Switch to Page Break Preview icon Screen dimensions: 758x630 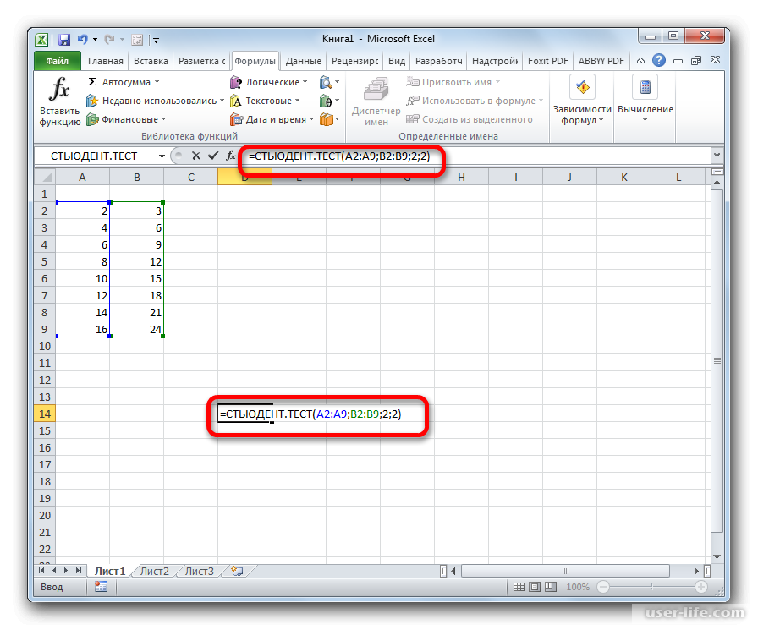pyautogui.click(x=551, y=587)
